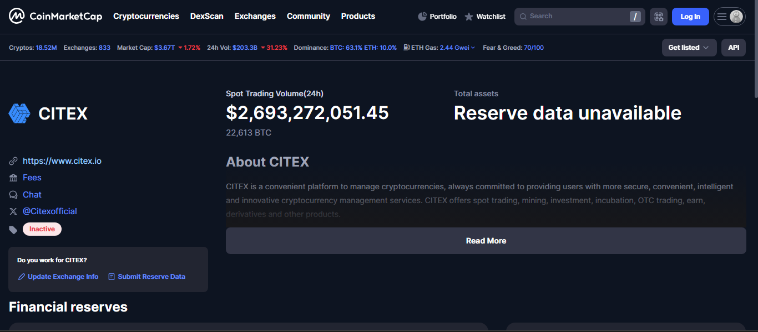
Task: Click the 24h Vol value $203.3B
Action: click(245, 48)
